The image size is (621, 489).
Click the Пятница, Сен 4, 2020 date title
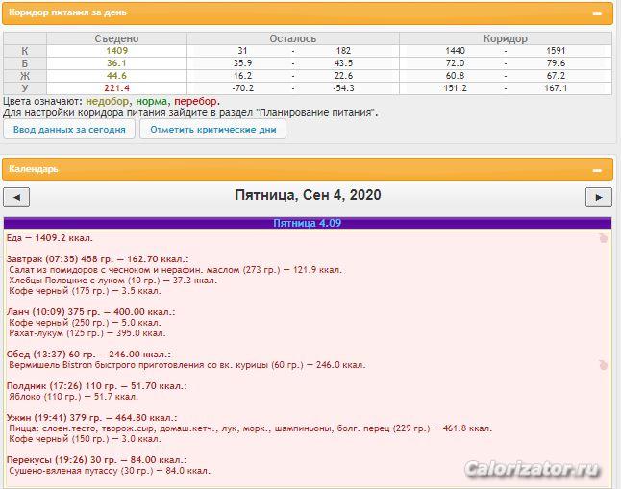[308, 195]
